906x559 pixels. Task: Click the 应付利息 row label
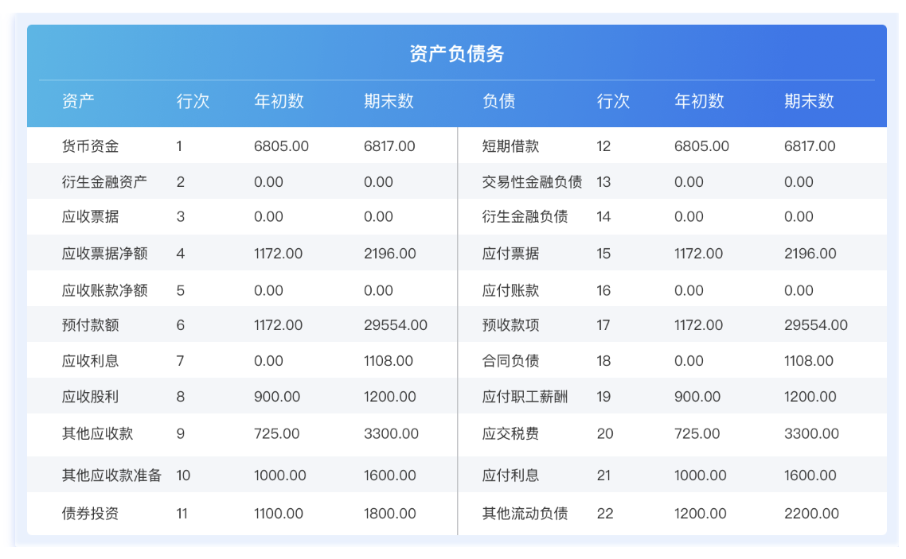coord(511,475)
